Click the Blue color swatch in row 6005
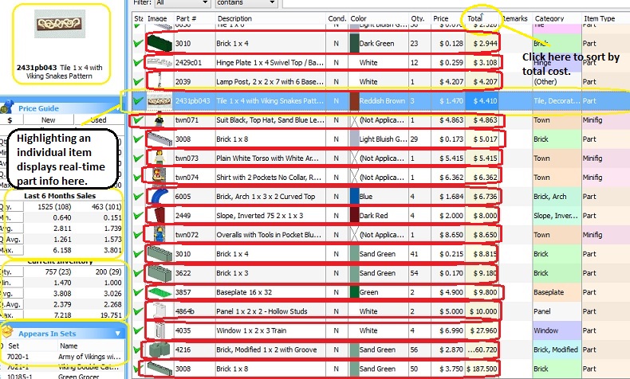This screenshot has width=630, height=379. tap(354, 196)
